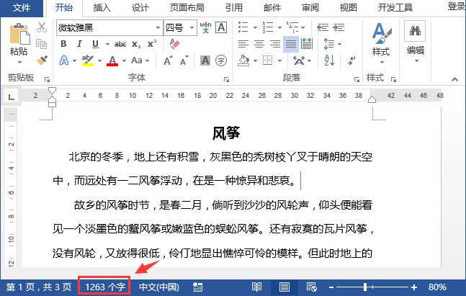Center-align the paragraph text
The image size is (466, 296).
(259, 44)
